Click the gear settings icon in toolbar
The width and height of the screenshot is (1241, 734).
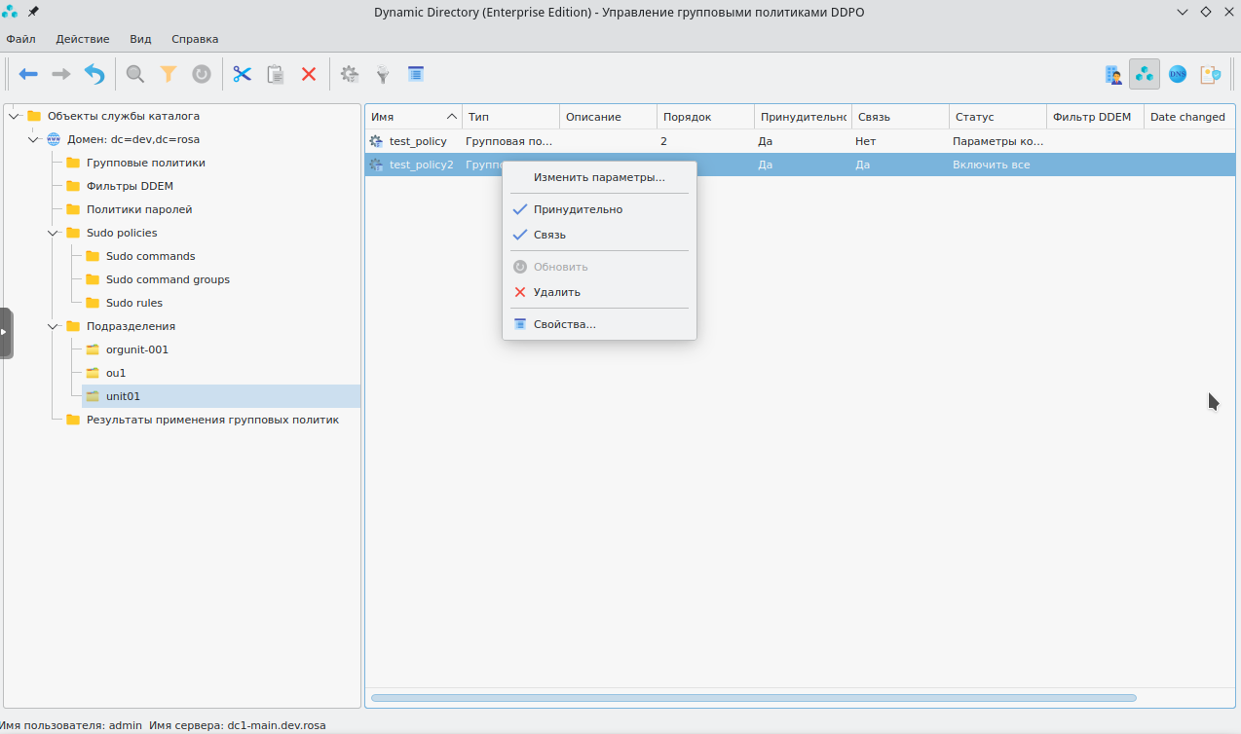tap(350, 74)
